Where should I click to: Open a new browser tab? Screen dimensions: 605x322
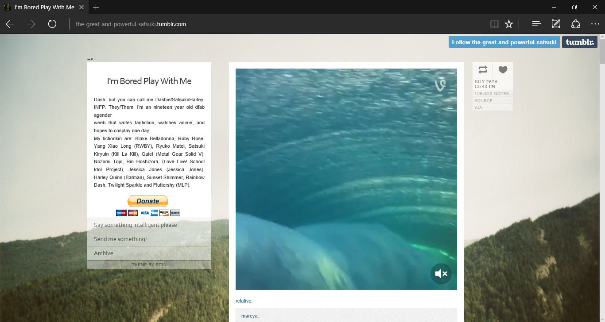pyautogui.click(x=96, y=7)
